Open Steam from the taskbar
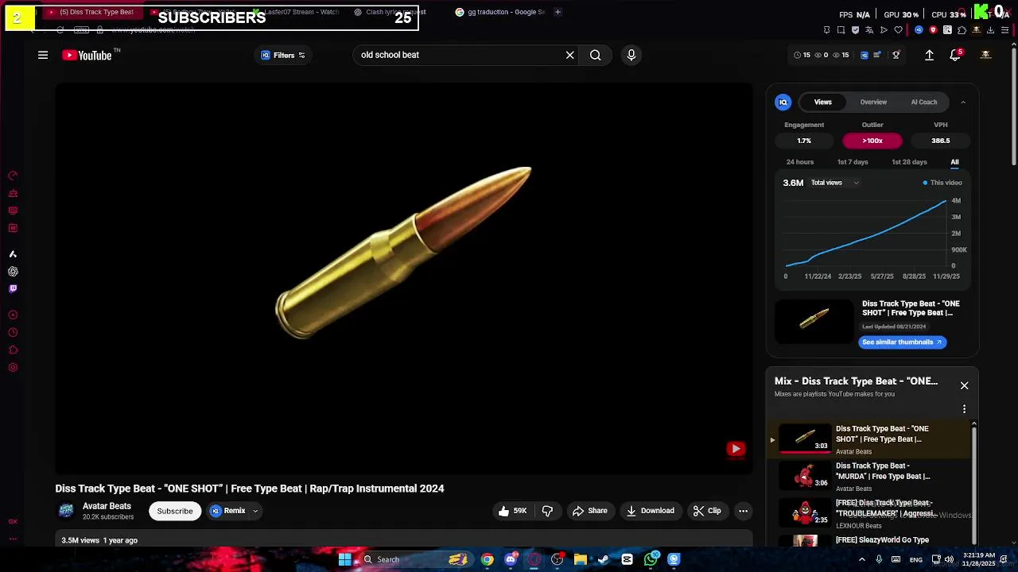Viewport: 1018px width, 572px height. click(x=604, y=559)
